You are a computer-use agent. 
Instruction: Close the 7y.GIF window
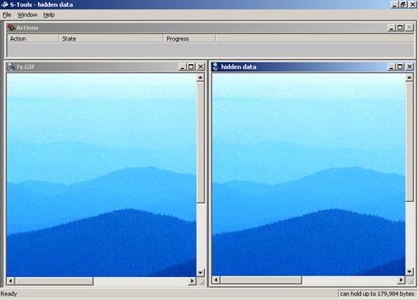(200, 66)
